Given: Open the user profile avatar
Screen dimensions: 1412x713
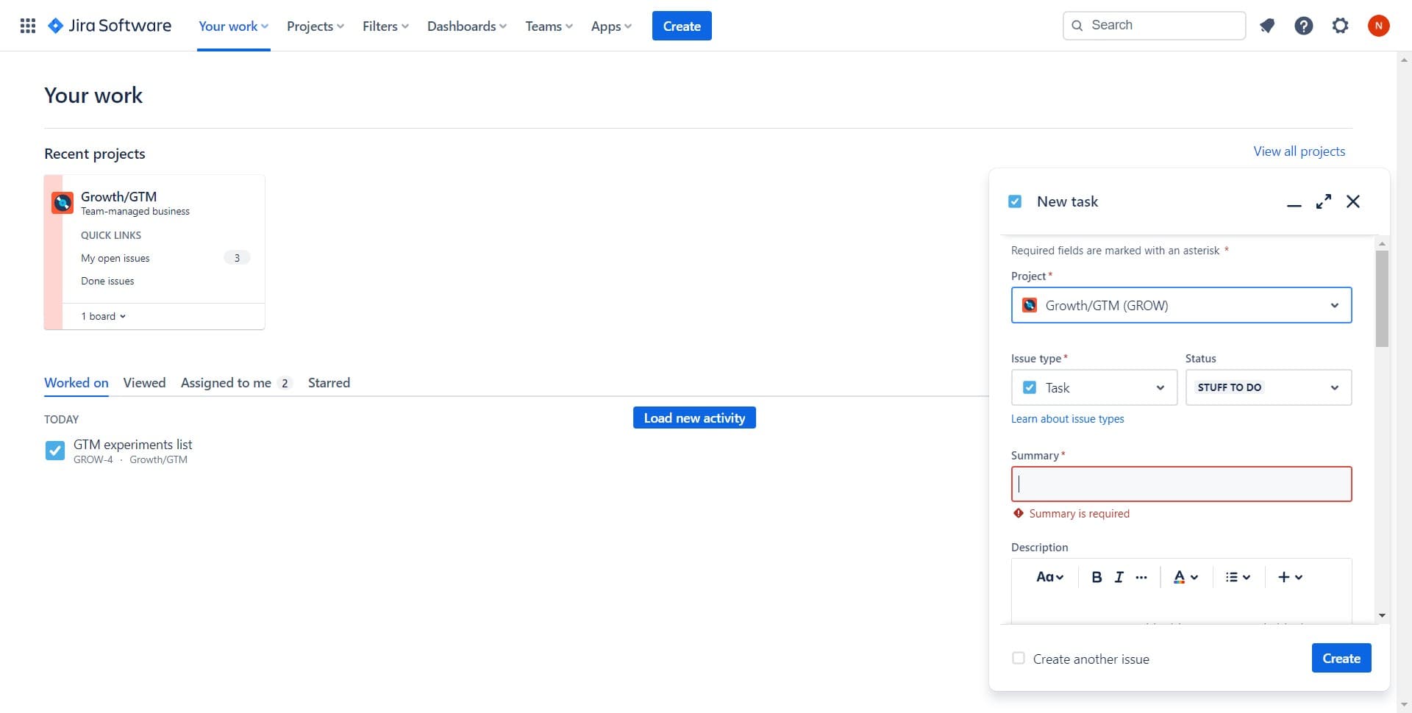Looking at the screenshot, I should pos(1378,25).
